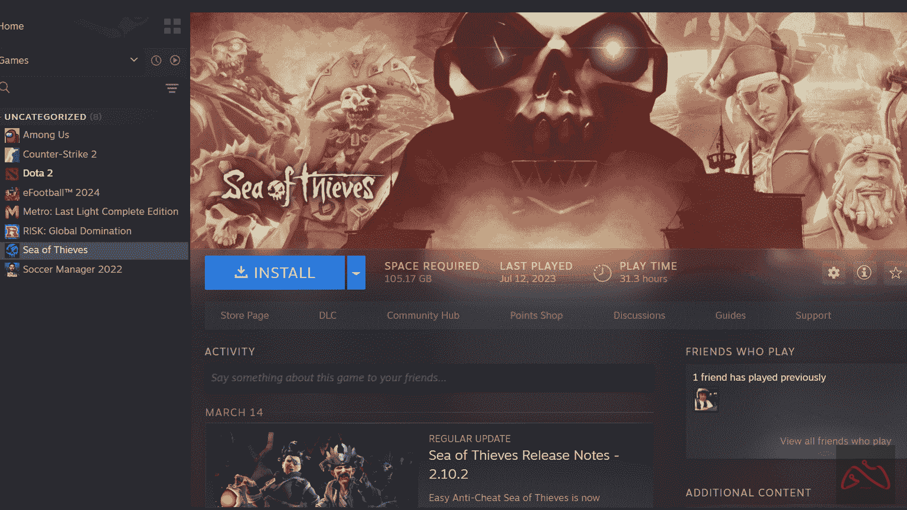Select Soccer Manager 2022 from the game list
907x510 pixels.
tap(72, 269)
